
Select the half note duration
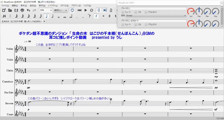[x=53, y=16]
